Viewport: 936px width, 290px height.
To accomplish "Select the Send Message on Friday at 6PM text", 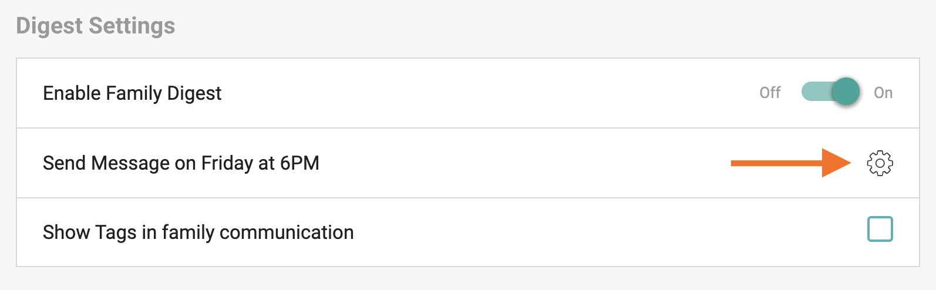I will 181,163.
